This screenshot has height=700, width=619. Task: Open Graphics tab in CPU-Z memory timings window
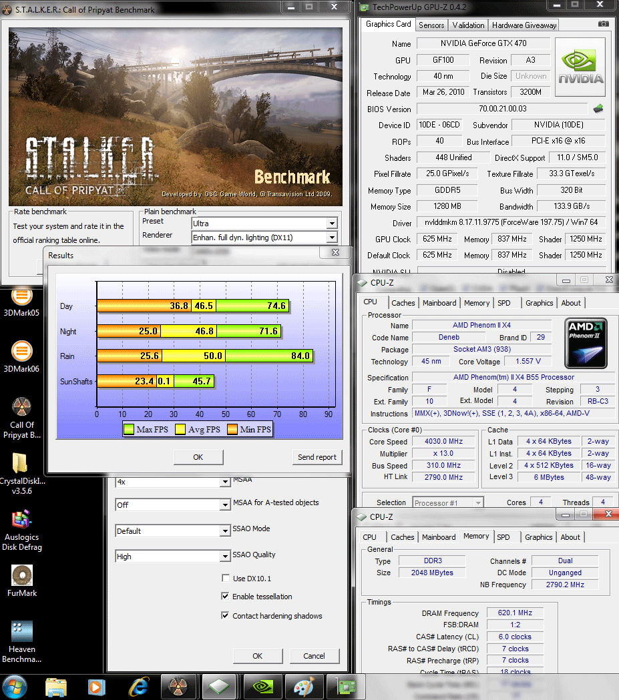point(539,537)
